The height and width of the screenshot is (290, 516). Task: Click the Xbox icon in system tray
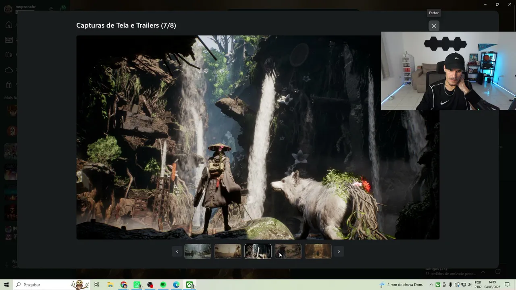[x=437, y=285]
